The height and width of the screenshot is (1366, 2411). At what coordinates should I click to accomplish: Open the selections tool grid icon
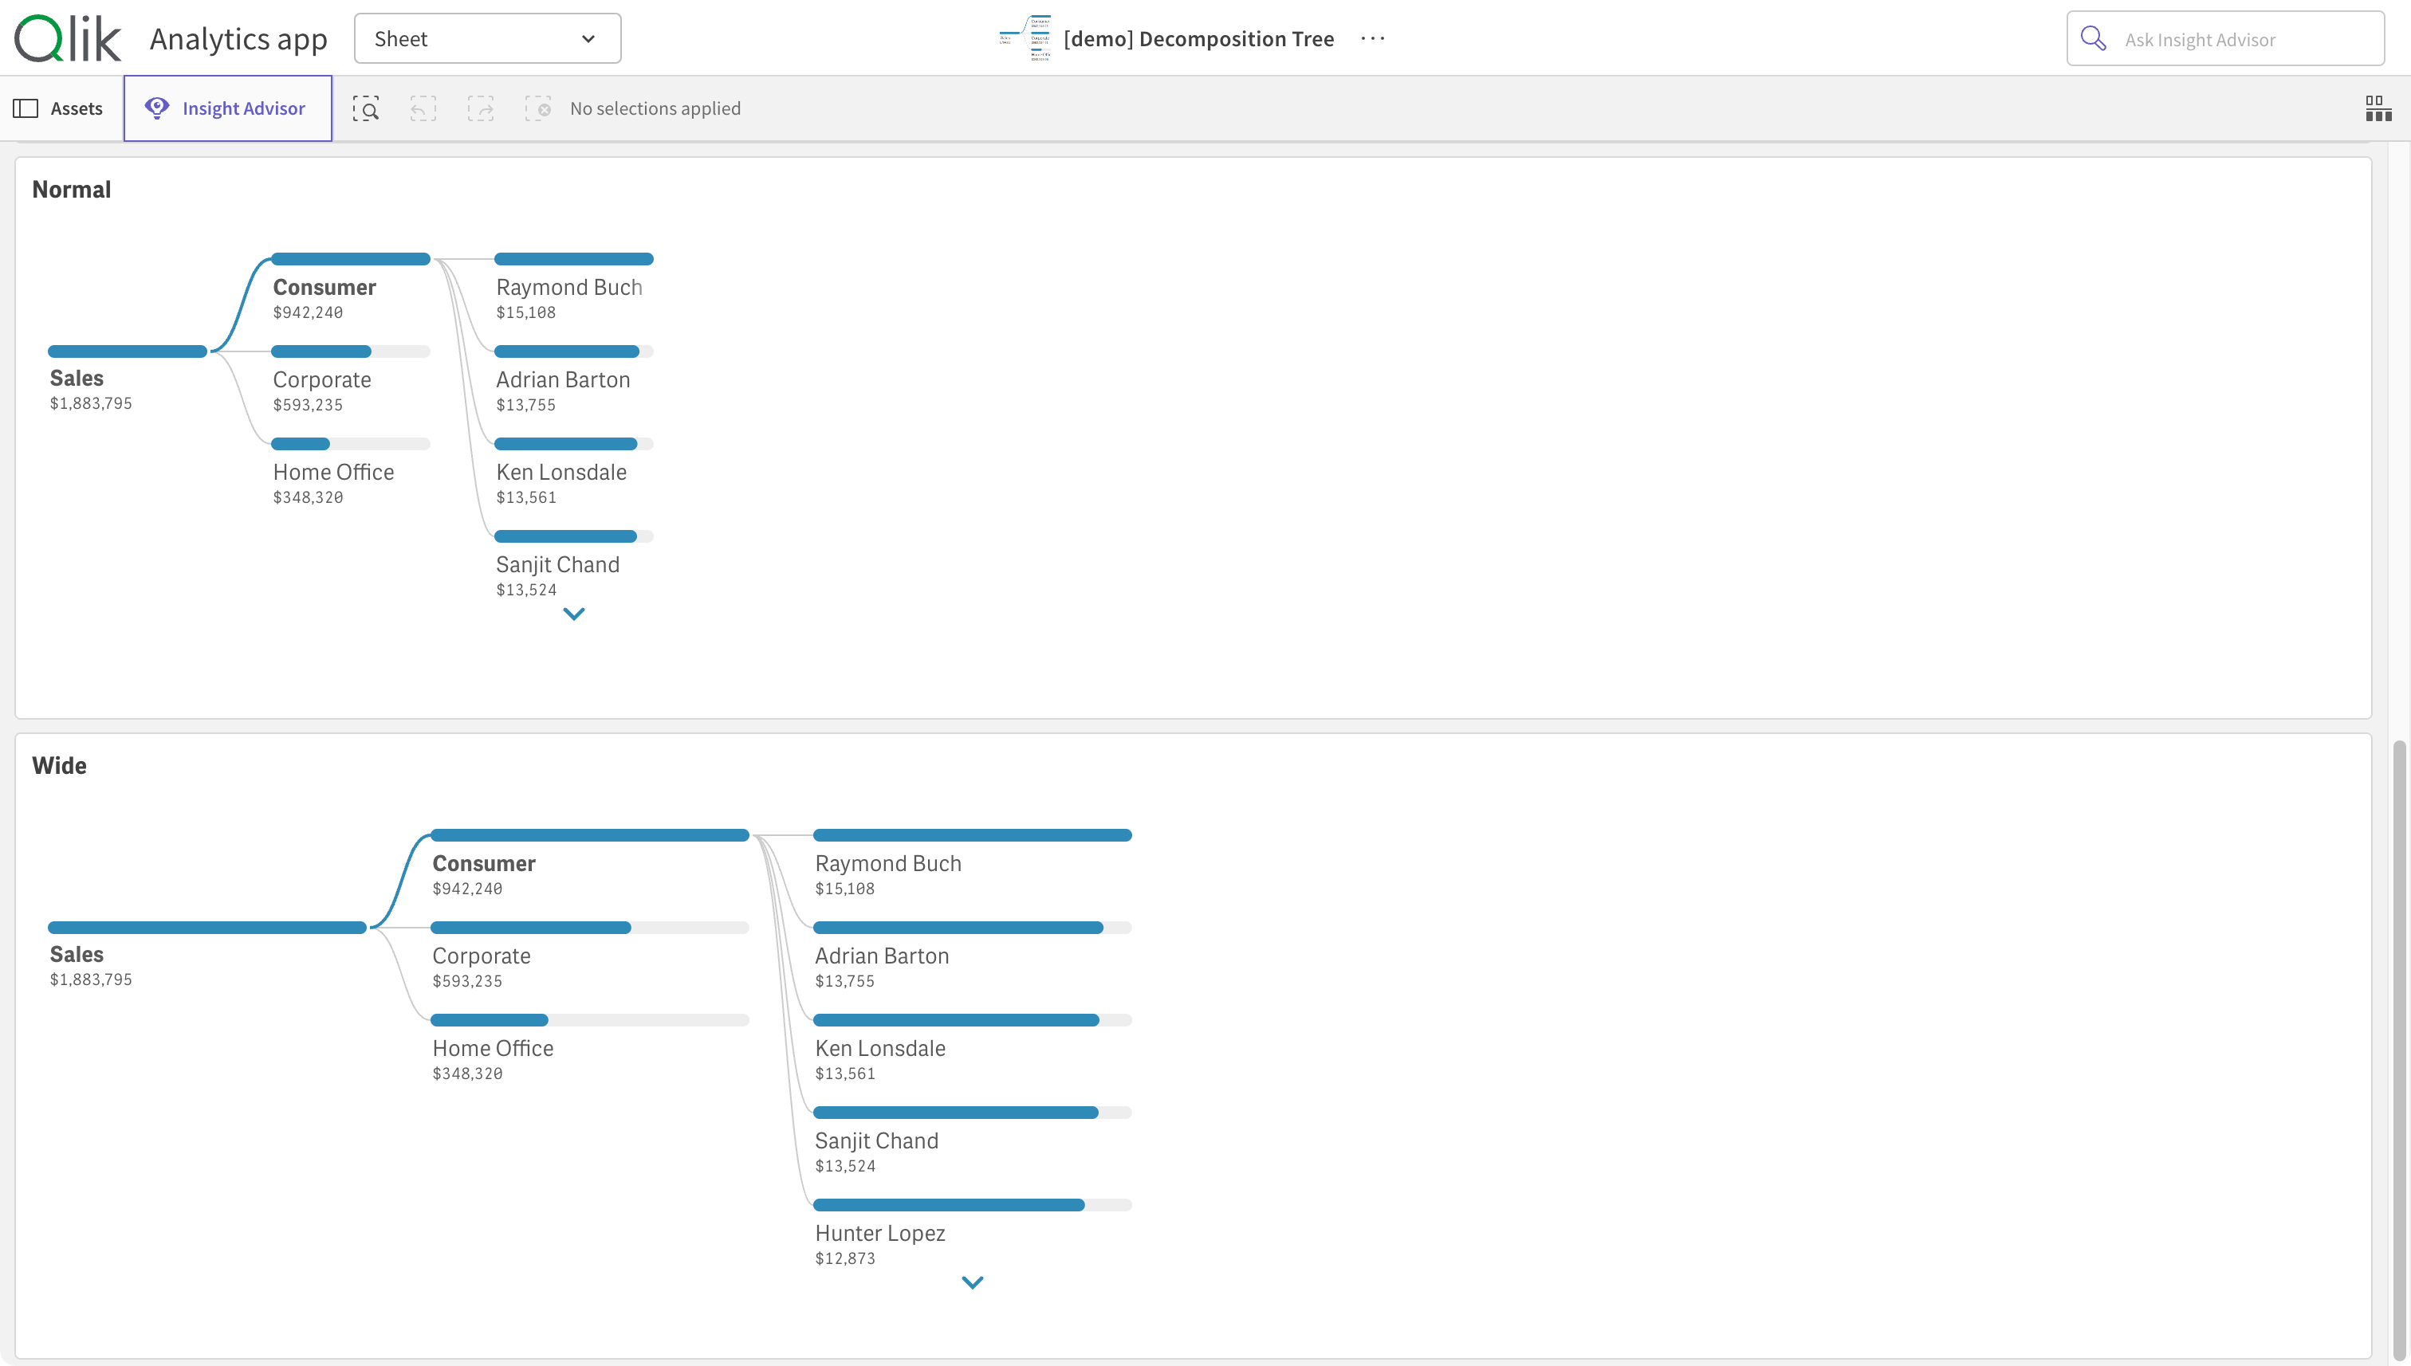(2378, 109)
